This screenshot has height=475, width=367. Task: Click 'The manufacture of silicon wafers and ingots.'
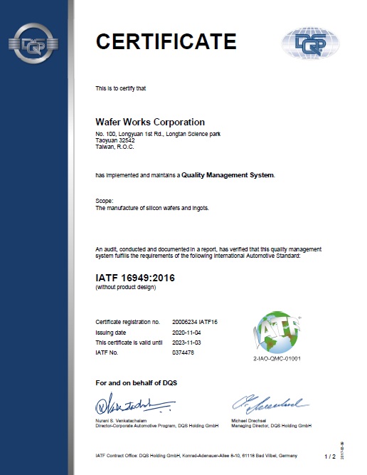coord(152,208)
